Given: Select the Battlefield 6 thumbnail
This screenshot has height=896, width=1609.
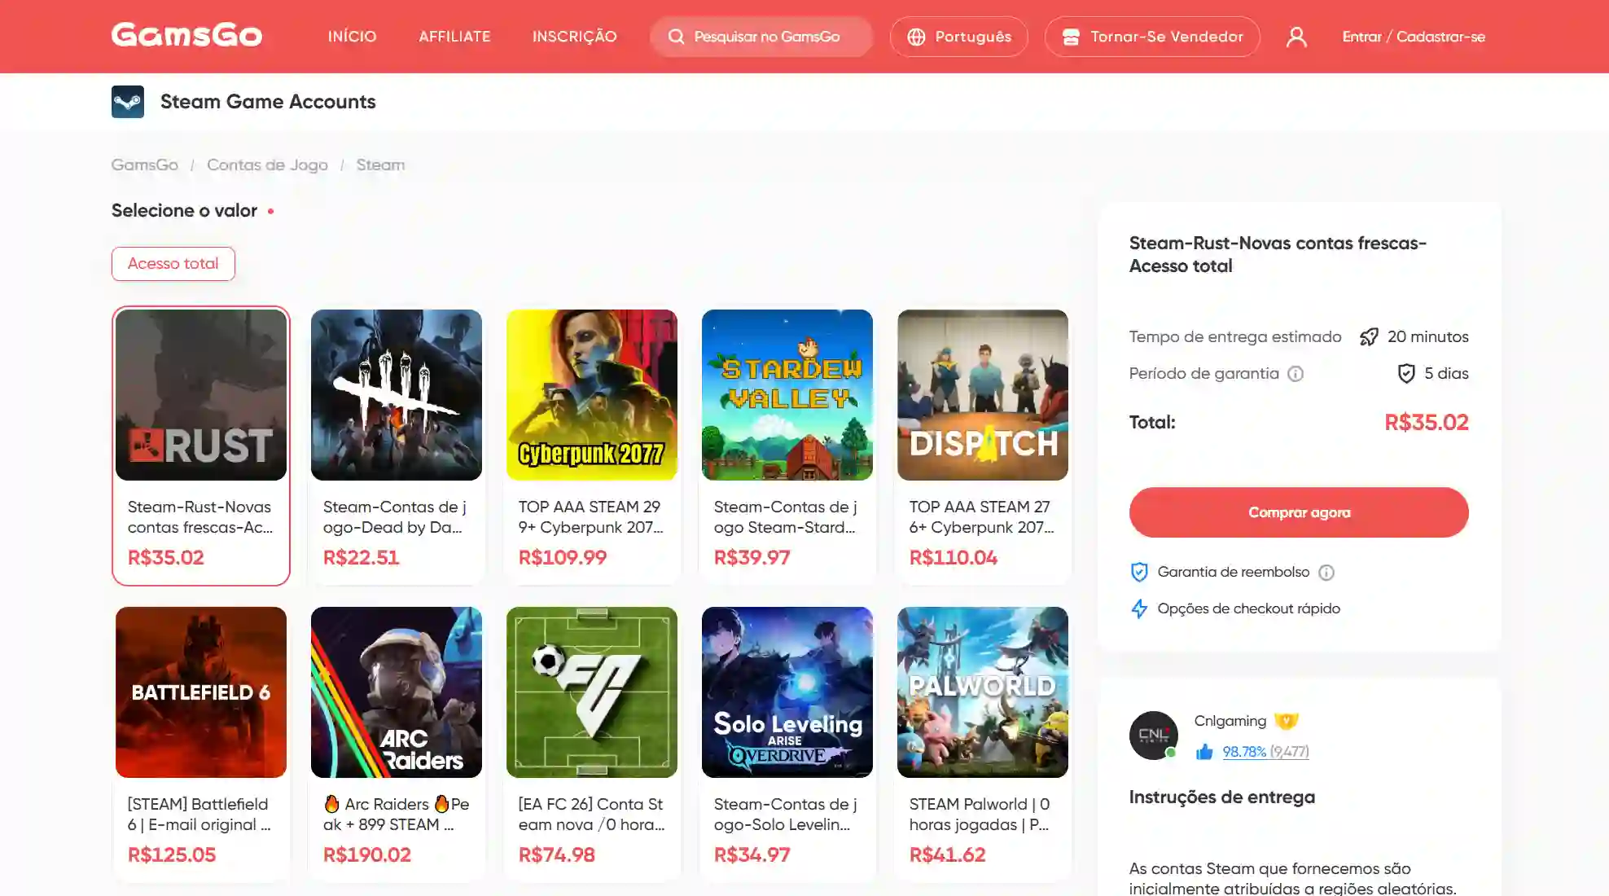Looking at the screenshot, I should 201,692.
